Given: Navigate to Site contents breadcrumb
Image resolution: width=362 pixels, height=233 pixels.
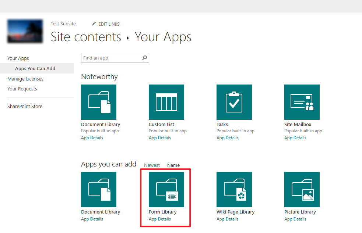Looking at the screenshot, I should (86, 37).
